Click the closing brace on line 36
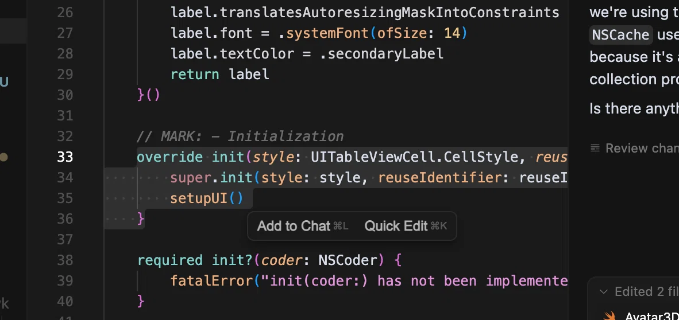The width and height of the screenshot is (679, 320). pos(141,219)
